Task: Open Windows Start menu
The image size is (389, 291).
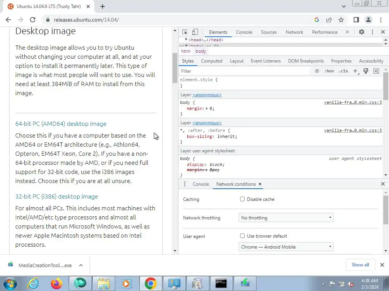Action: (x=10, y=283)
